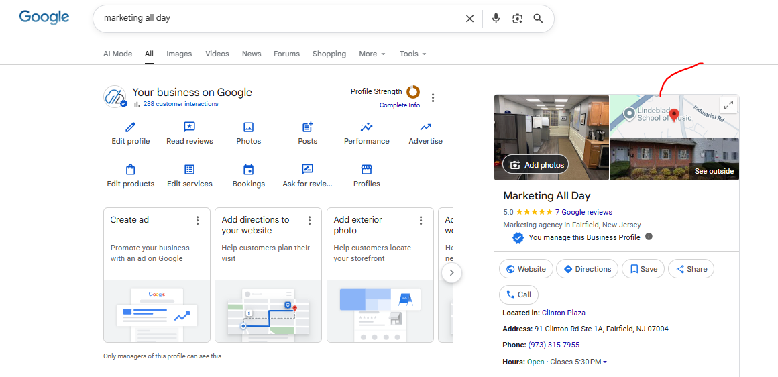Click the Add photos button
The image size is (778, 377).
point(536,165)
